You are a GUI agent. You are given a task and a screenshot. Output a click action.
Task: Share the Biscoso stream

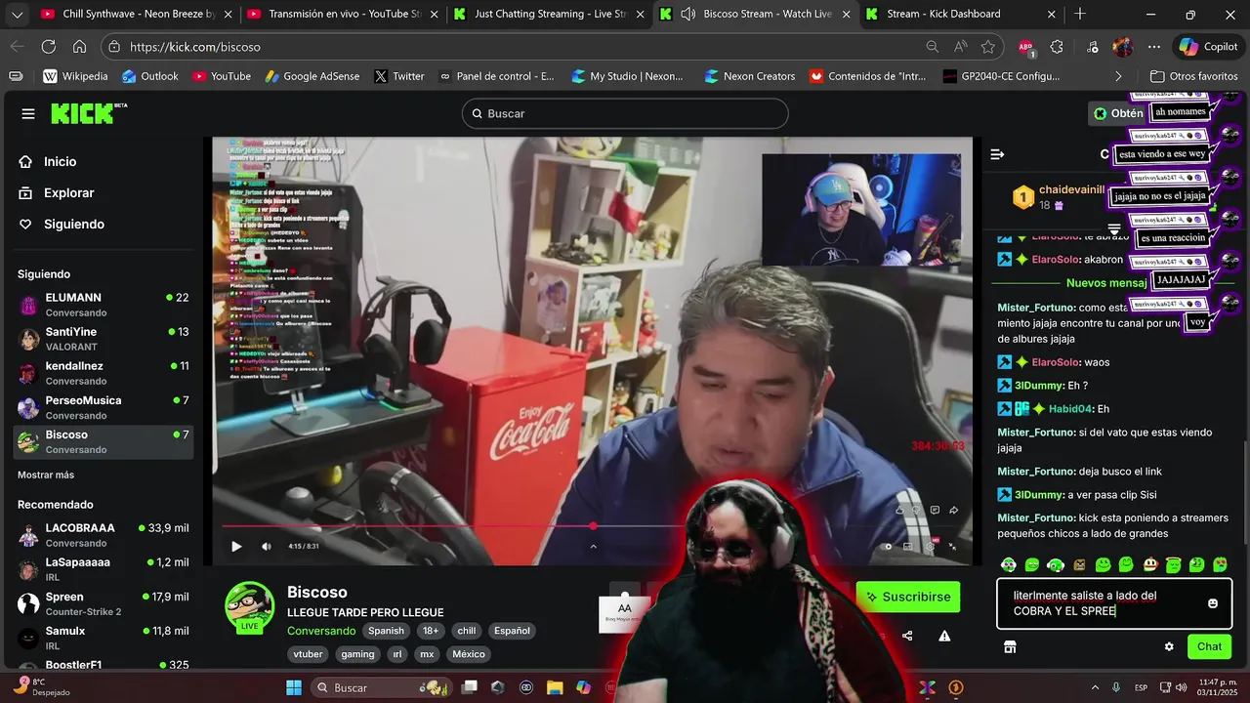click(907, 636)
